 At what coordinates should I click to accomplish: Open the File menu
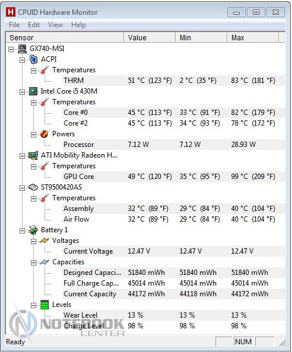coord(14,25)
